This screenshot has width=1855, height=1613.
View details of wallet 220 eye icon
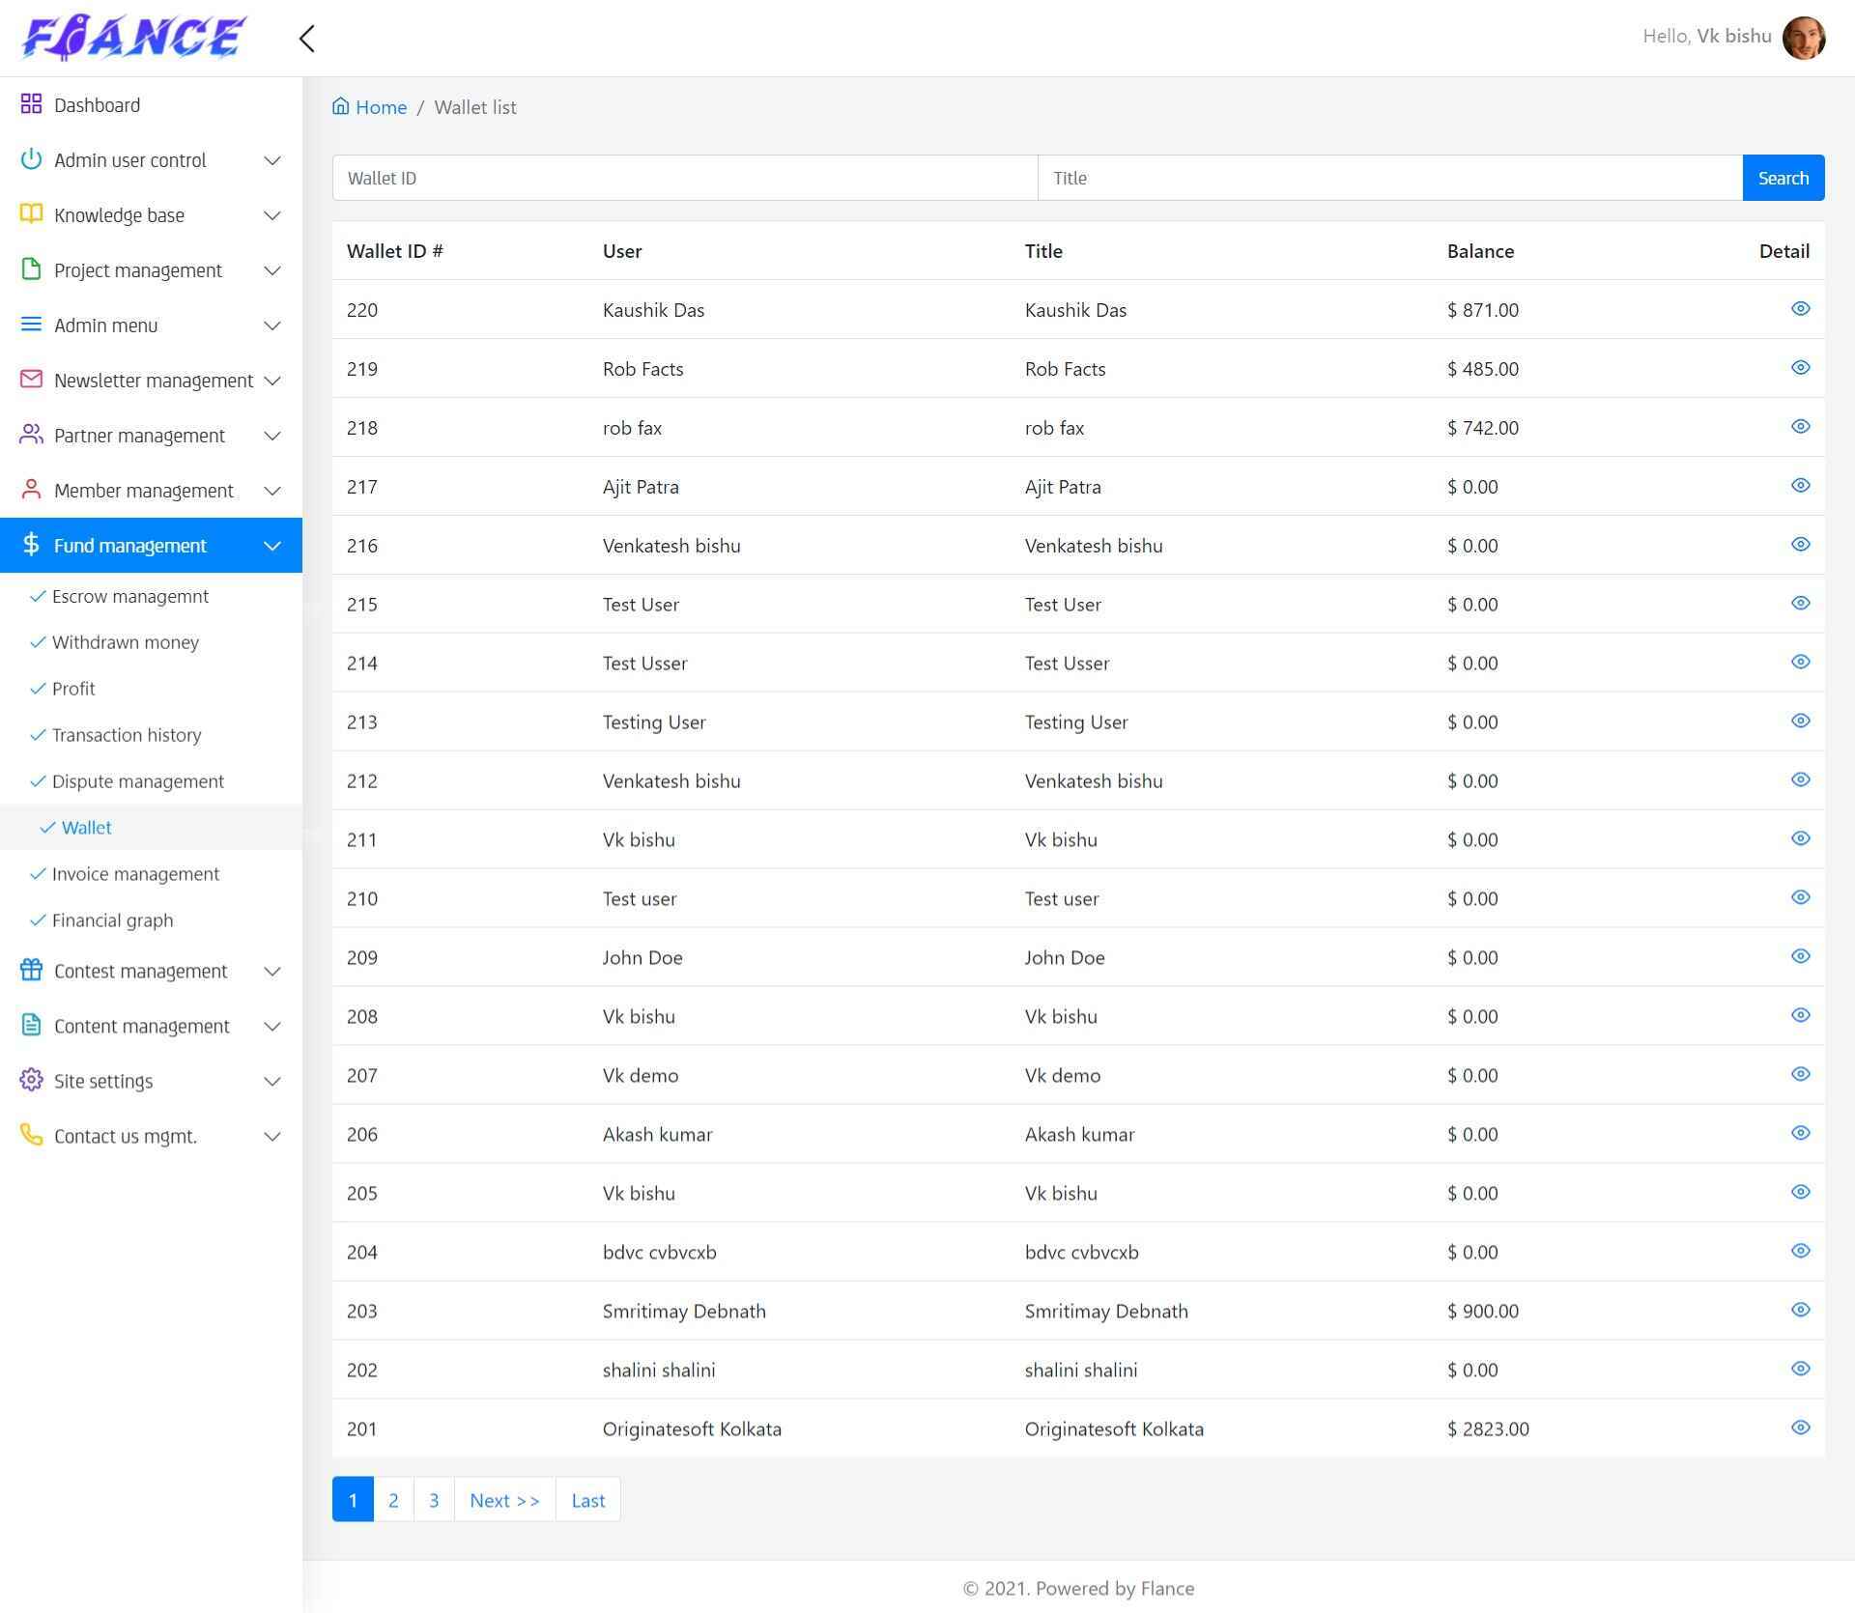(x=1800, y=309)
